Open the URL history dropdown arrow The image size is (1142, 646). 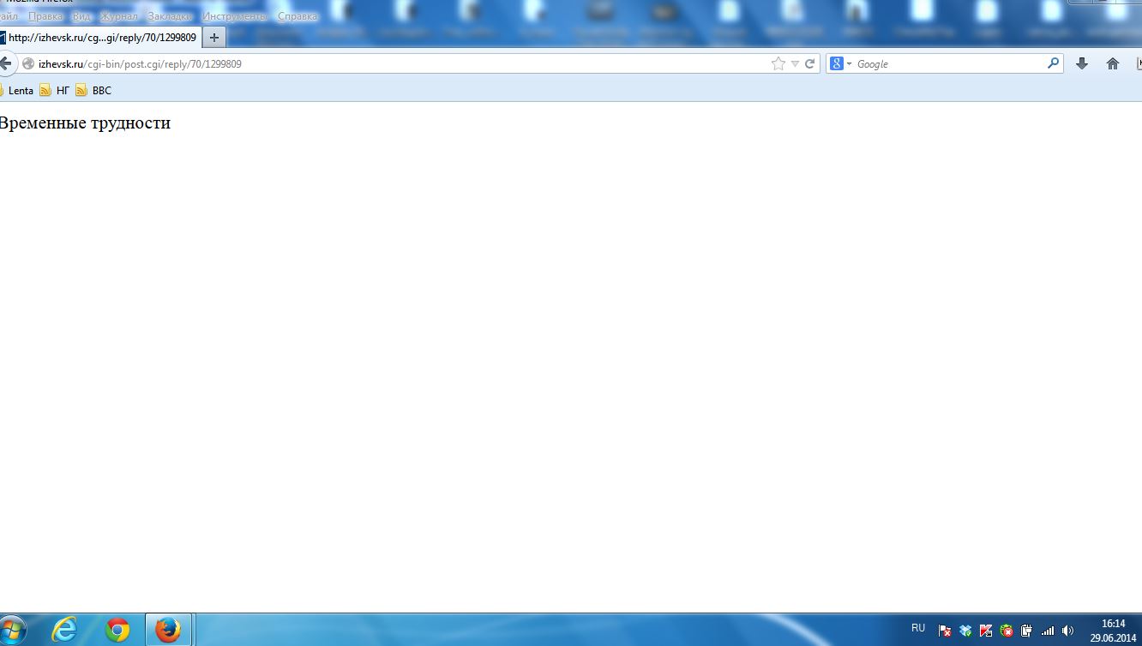(x=795, y=63)
